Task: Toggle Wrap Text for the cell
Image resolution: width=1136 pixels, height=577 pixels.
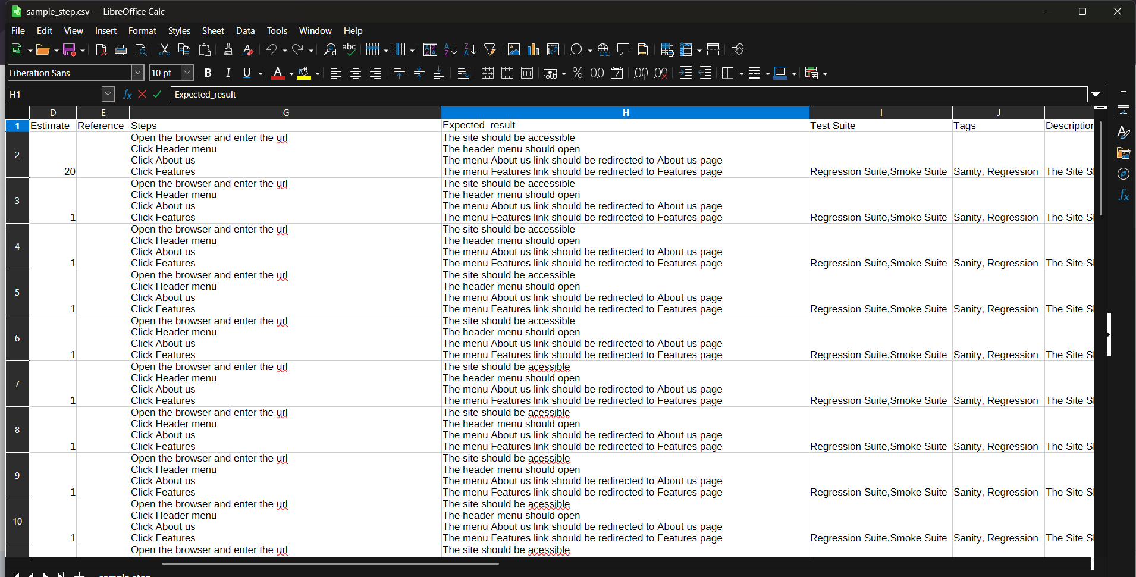Action: coord(463,73)
